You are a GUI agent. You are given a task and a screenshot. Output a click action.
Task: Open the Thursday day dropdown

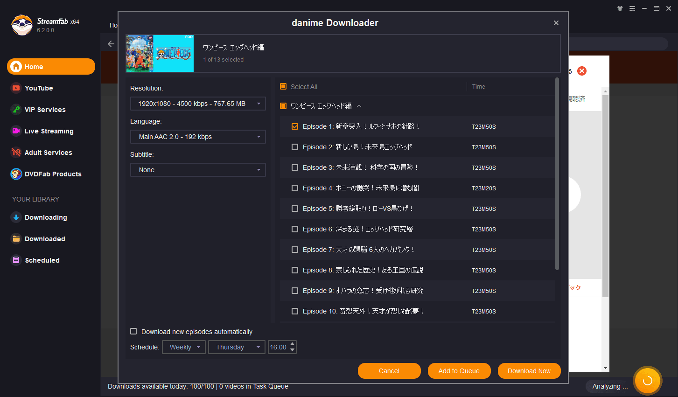(237, 347)
